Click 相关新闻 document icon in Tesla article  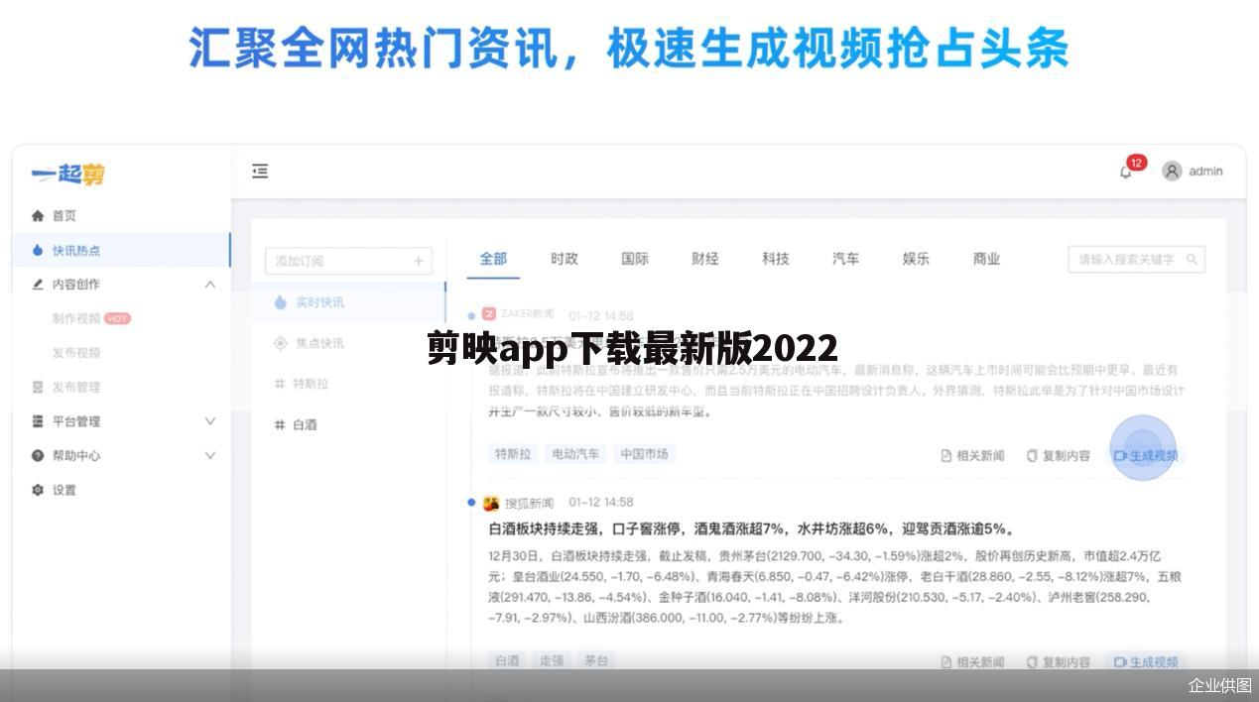click(x=946, y=456)
